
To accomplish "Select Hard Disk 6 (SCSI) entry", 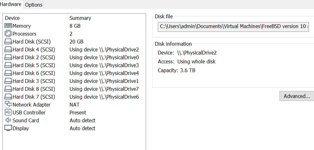I will point(34,73).
